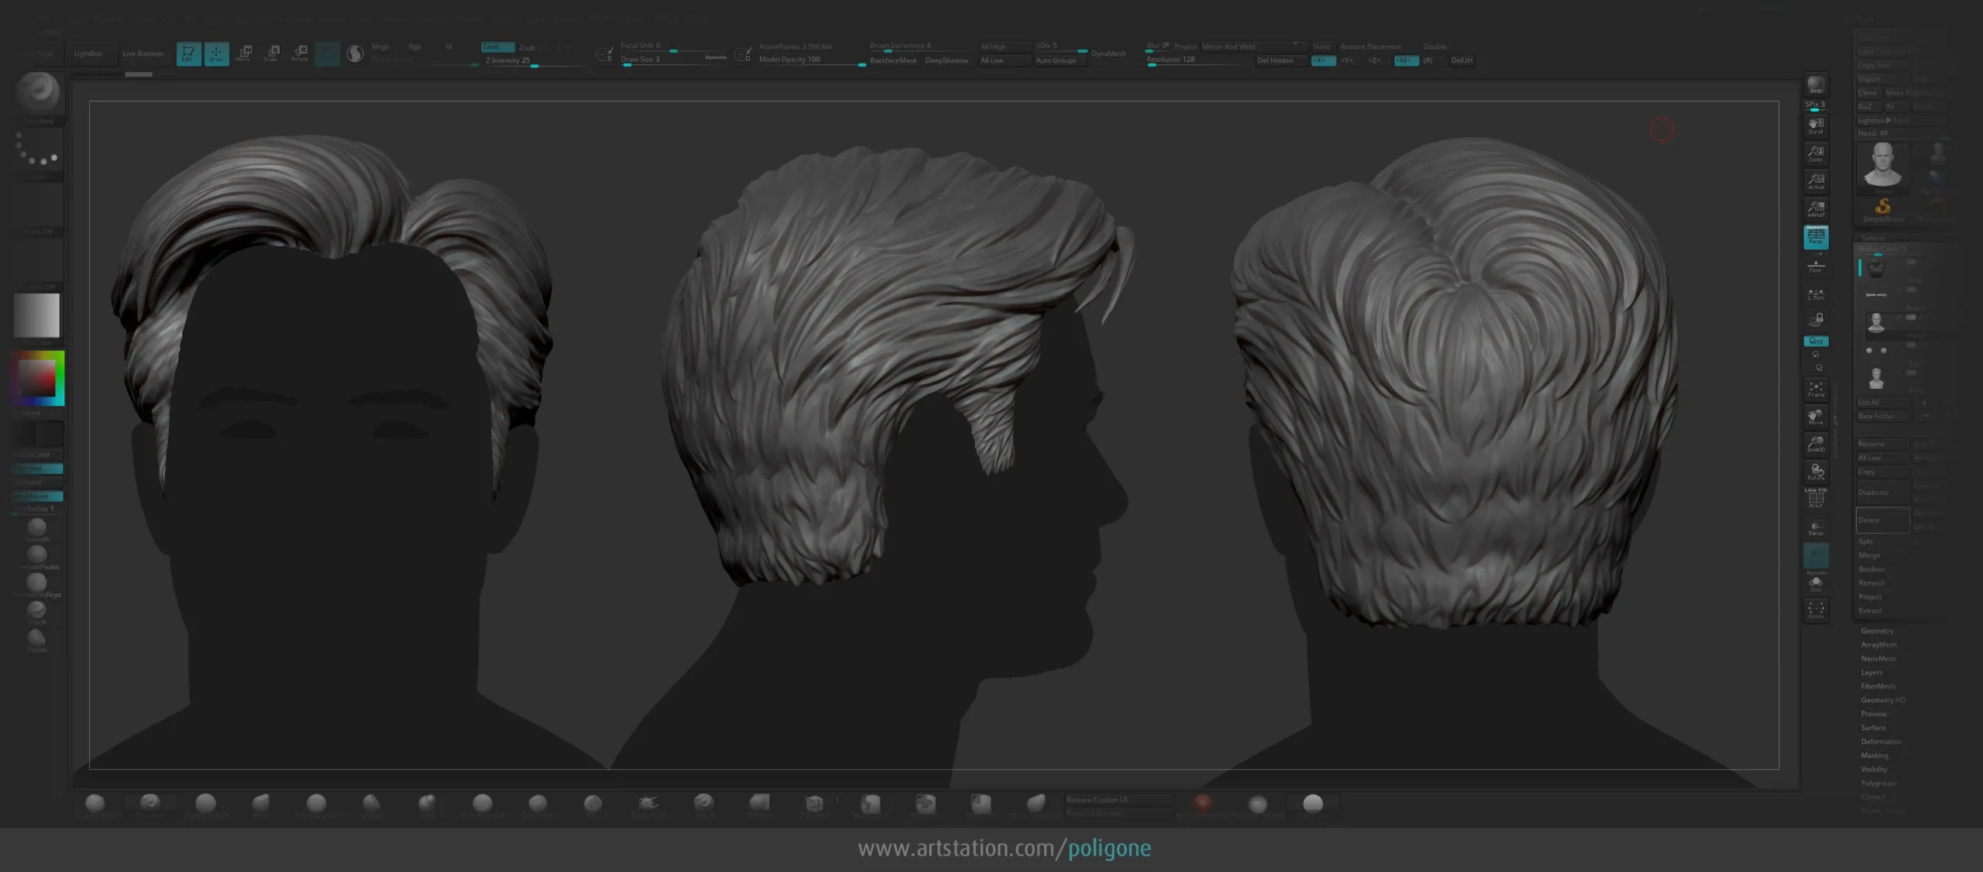Click the Frame view icon
Viewport: 1983px width, 872px height.
pyautogui.click(x=1816, y=389)
